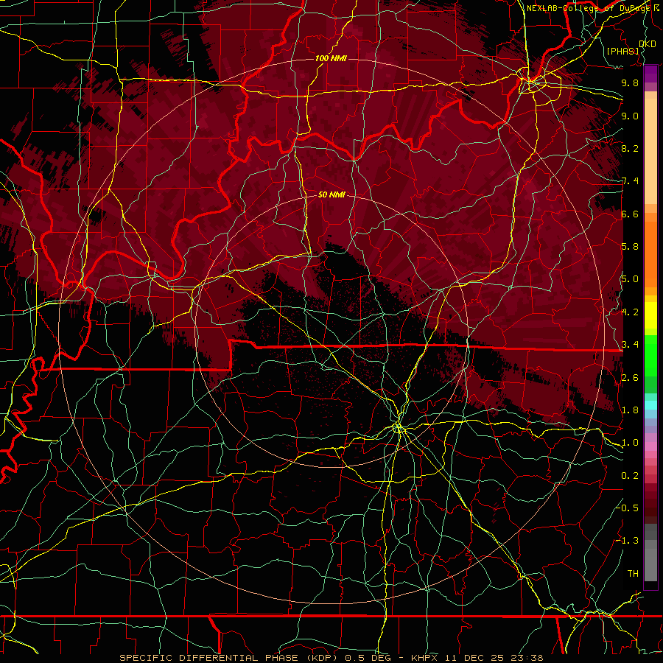The image size is (663, 663).
Task: Click the -0.5 value on the color scale
Action: pos(628,508)
